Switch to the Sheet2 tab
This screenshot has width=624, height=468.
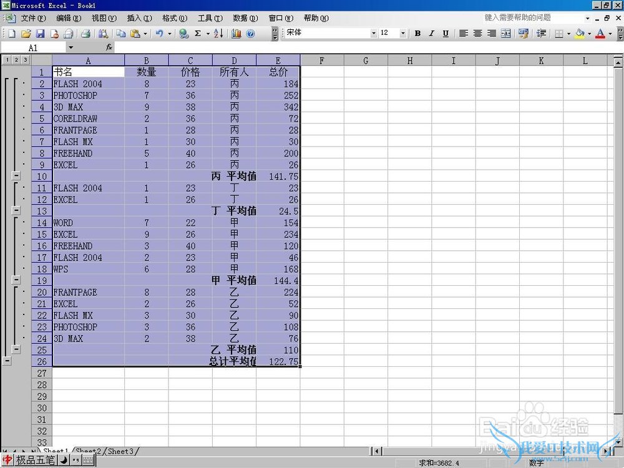[x=88, y=451]
